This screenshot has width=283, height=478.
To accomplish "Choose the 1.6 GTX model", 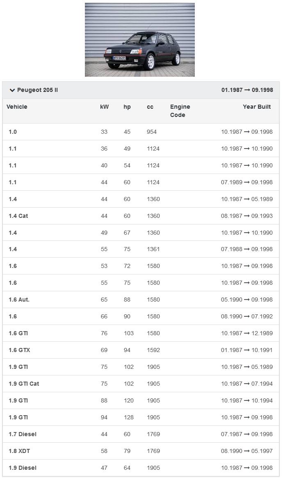I will (19, 350).
